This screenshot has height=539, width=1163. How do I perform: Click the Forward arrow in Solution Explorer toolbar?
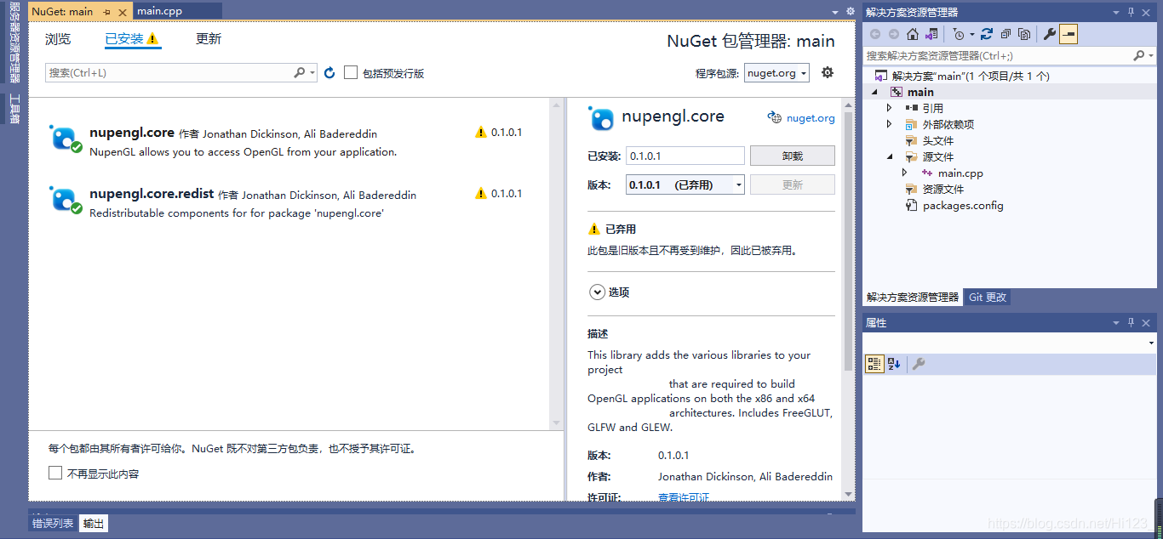(894, 34)
